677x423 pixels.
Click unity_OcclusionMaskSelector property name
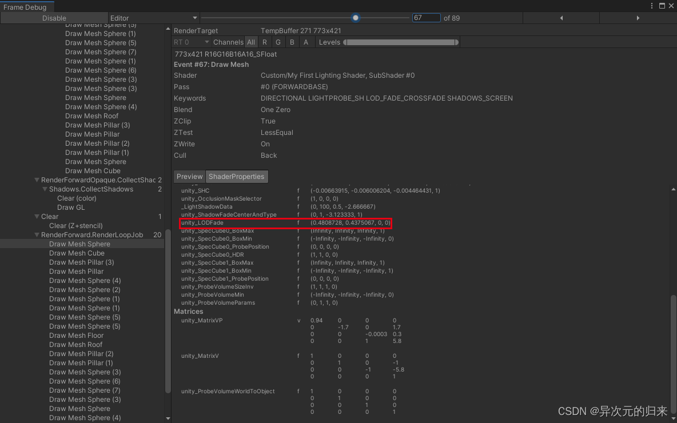tap(221, 198)
